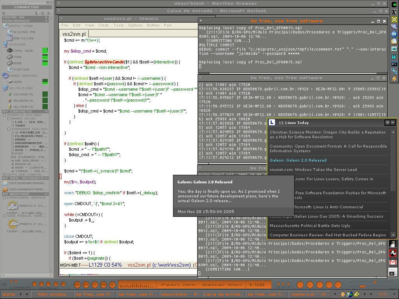Open Massachusetts Political Battle Gets Ugly headline

pos(310,225)
